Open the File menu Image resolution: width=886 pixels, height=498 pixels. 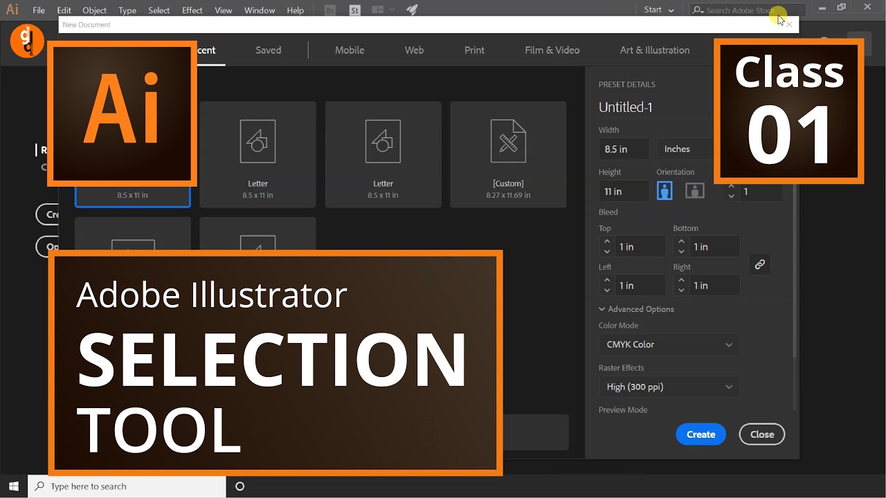[x=39, y=10]
